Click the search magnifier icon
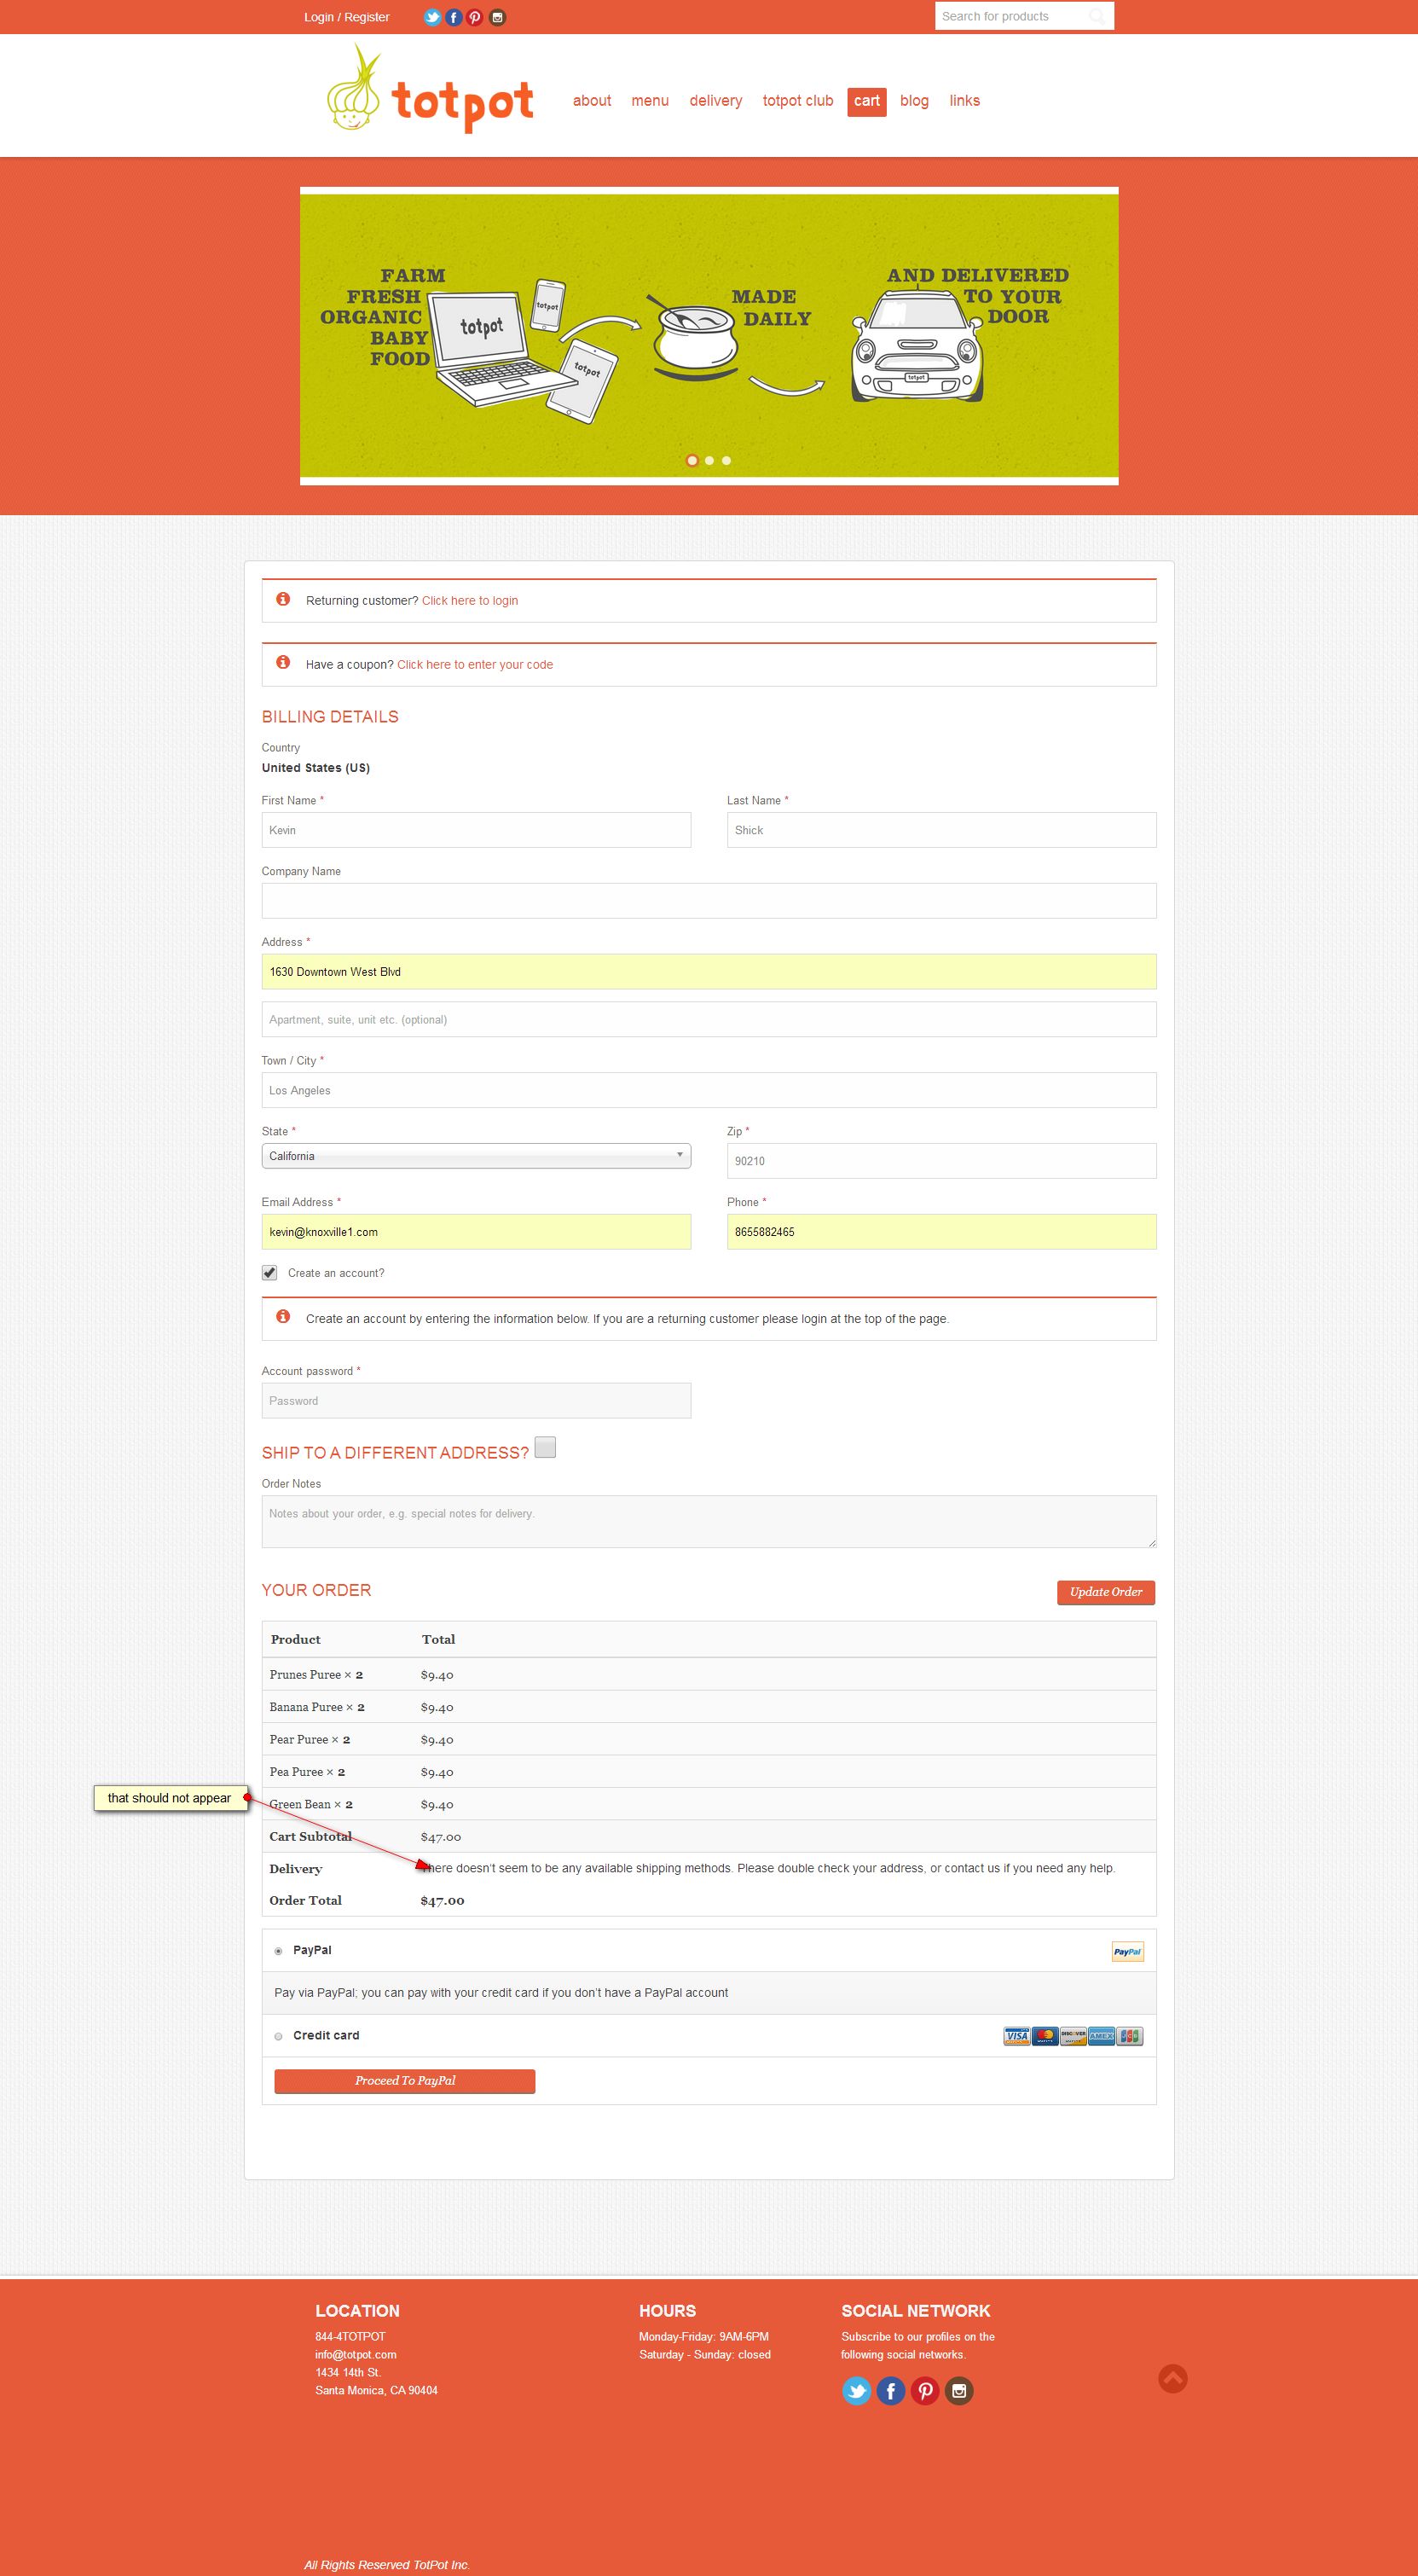Screen dimensions: 1418x2576 (1097, 17)
